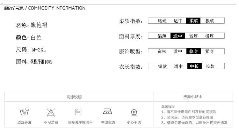Select 极厚 in fabric thickness row
The height and width of the screenshot is (138, 239).
pyautogui.click(x=209, y=36)
